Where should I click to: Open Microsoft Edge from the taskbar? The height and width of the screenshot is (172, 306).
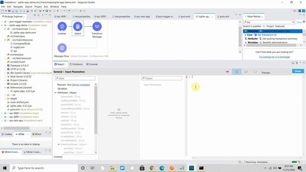point(162,168)
